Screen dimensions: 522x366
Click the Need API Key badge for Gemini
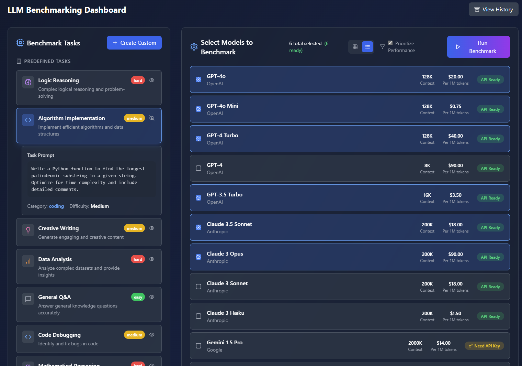484,346
